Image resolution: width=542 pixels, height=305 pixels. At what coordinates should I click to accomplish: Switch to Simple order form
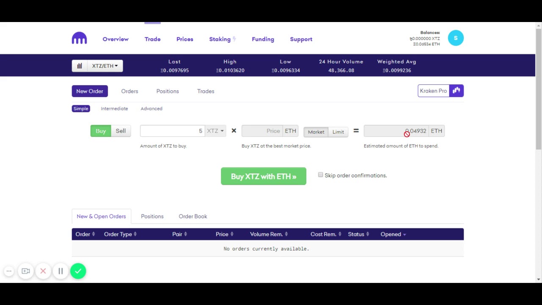[x=81, y=108]
